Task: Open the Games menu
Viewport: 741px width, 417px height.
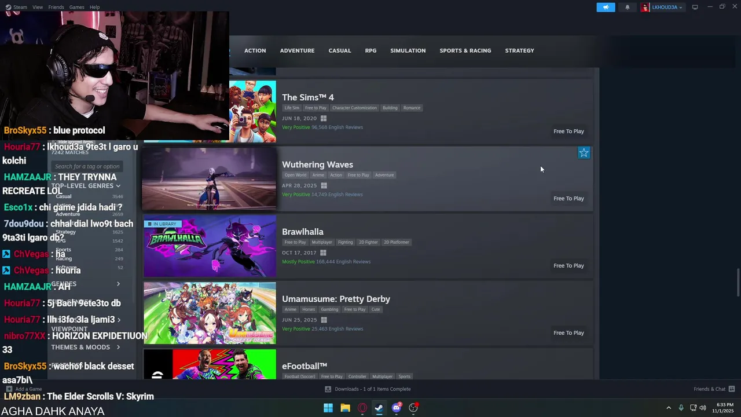Action: point(76,7)
